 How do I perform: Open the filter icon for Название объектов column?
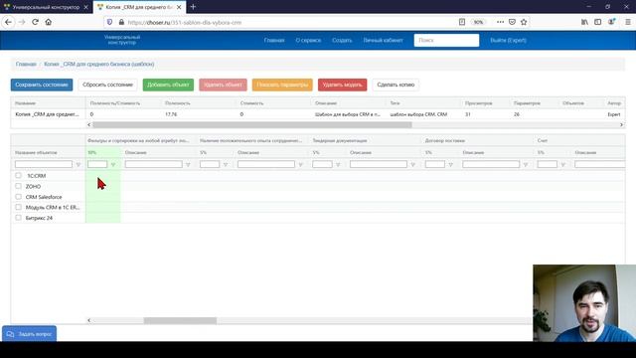[x=79, y=164]
